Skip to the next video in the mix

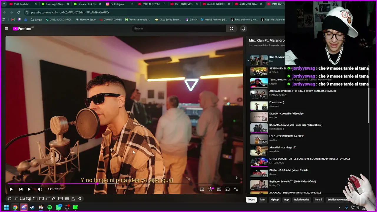(29, 189)
